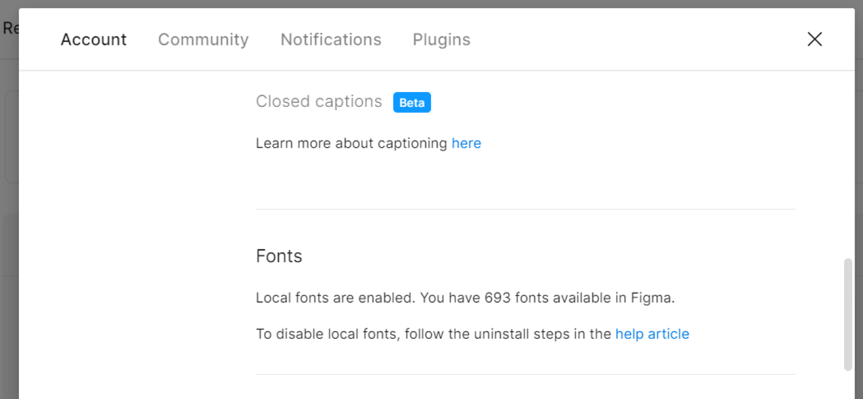863x399 pixels.
Task: Click the 'Local fonts are enabled' sentence
Action: 335,298
